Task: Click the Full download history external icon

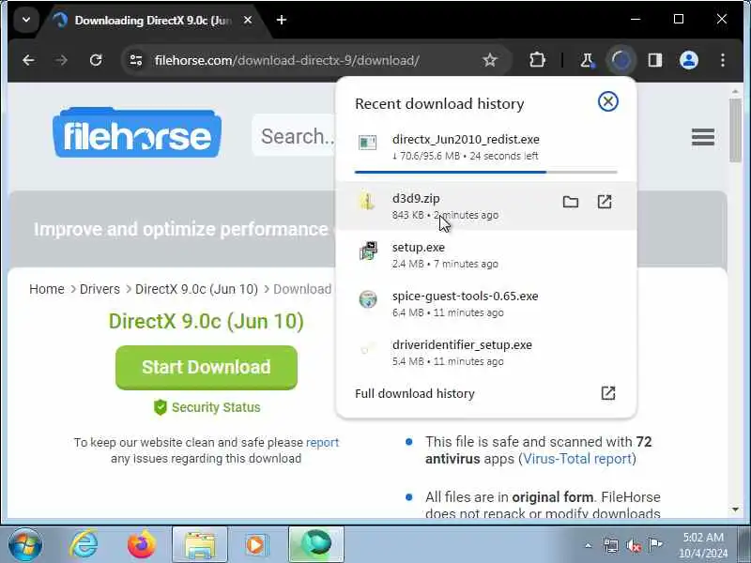Action: [607, 393]
